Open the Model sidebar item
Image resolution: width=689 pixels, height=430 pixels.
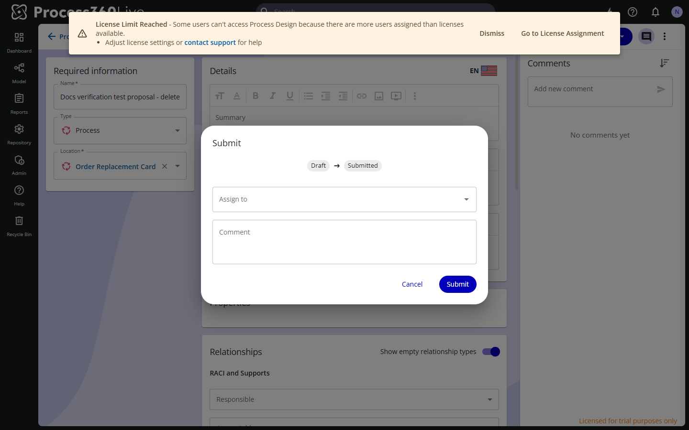19,73
